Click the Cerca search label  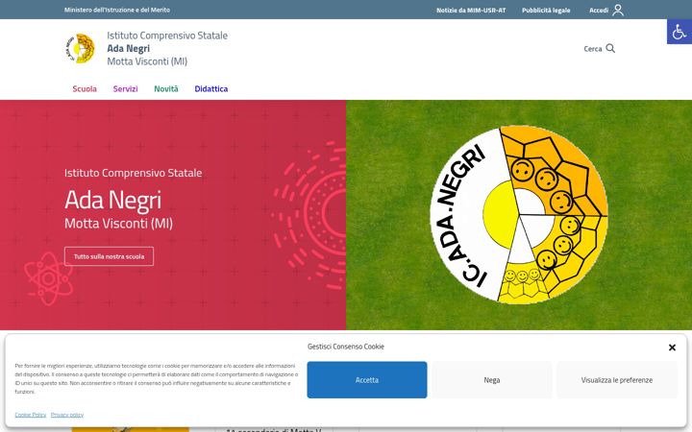[x=593, y=49]
